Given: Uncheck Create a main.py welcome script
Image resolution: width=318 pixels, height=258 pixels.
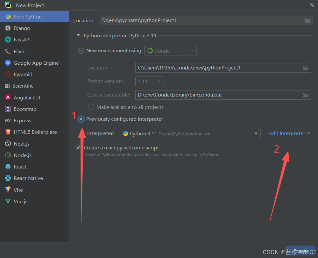Looking at the screenshot, I should point(78,147).
